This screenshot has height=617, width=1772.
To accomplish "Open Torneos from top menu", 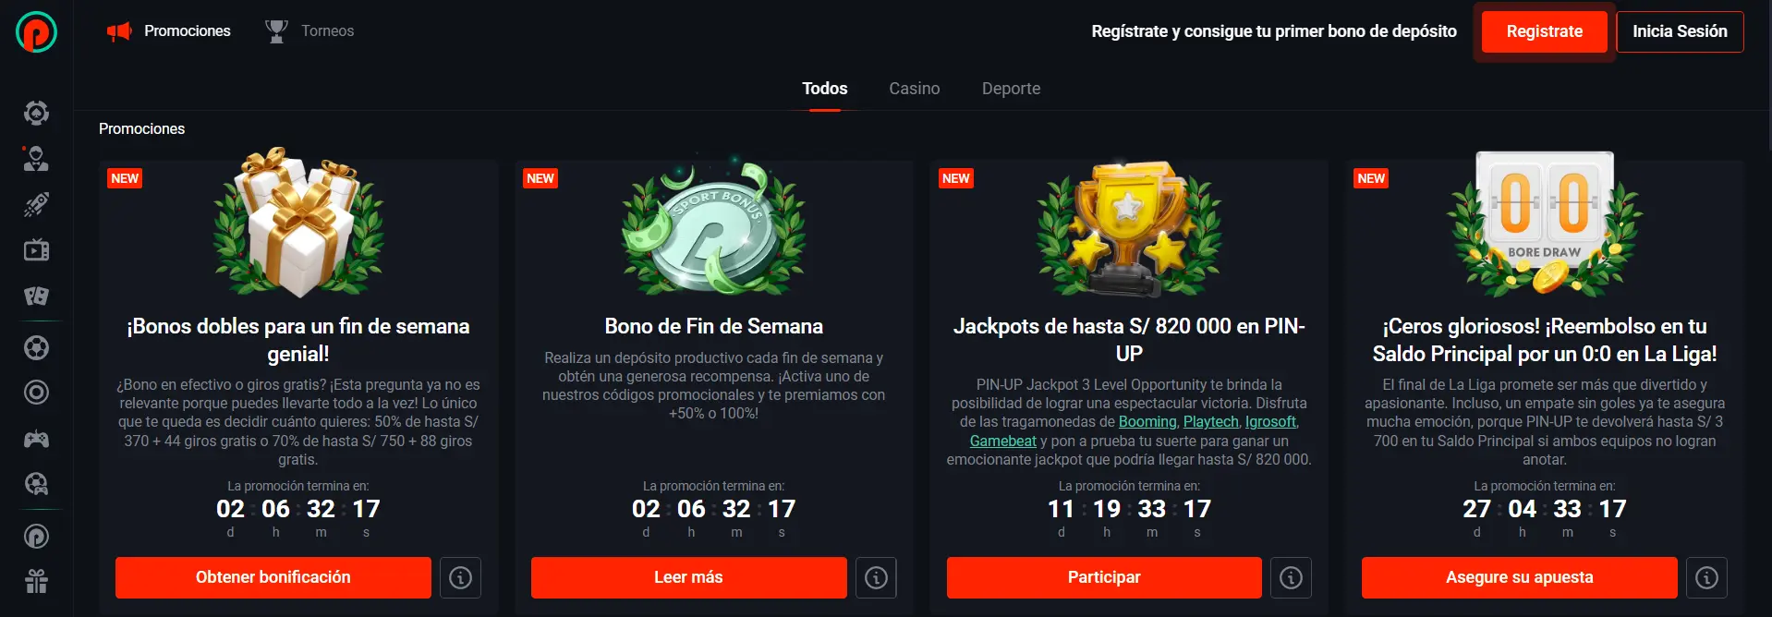I will pos(309,31).
